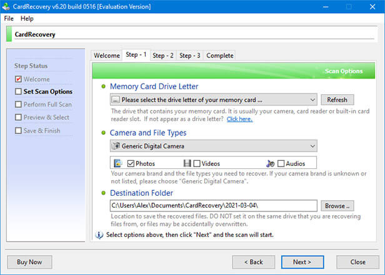Switch to the Complete tab
This screenshot has width=385, height=275.
click(x=220, y=55)
